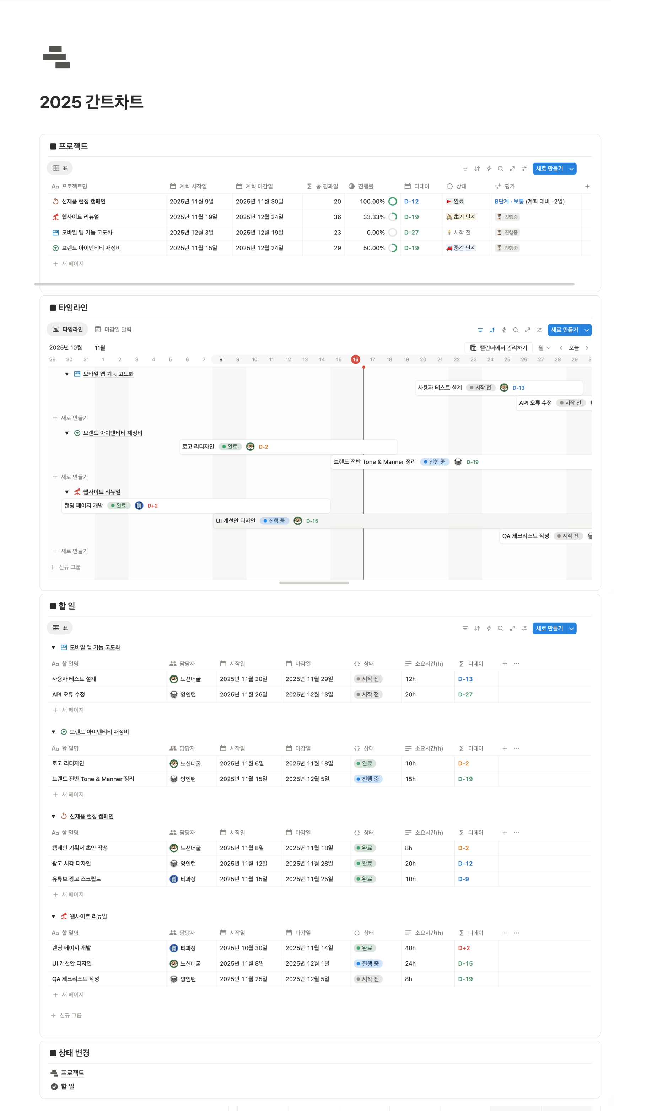Add a property column to 프로젝트 table
This screenshot has height=1111, width=647.
[588, 187]
